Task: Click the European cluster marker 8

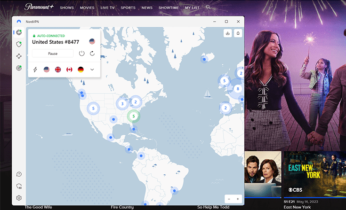Action: [238, 89]
